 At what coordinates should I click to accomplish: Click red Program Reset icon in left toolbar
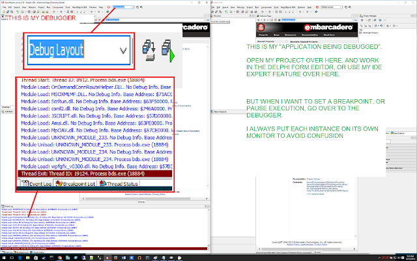[72, 12]
